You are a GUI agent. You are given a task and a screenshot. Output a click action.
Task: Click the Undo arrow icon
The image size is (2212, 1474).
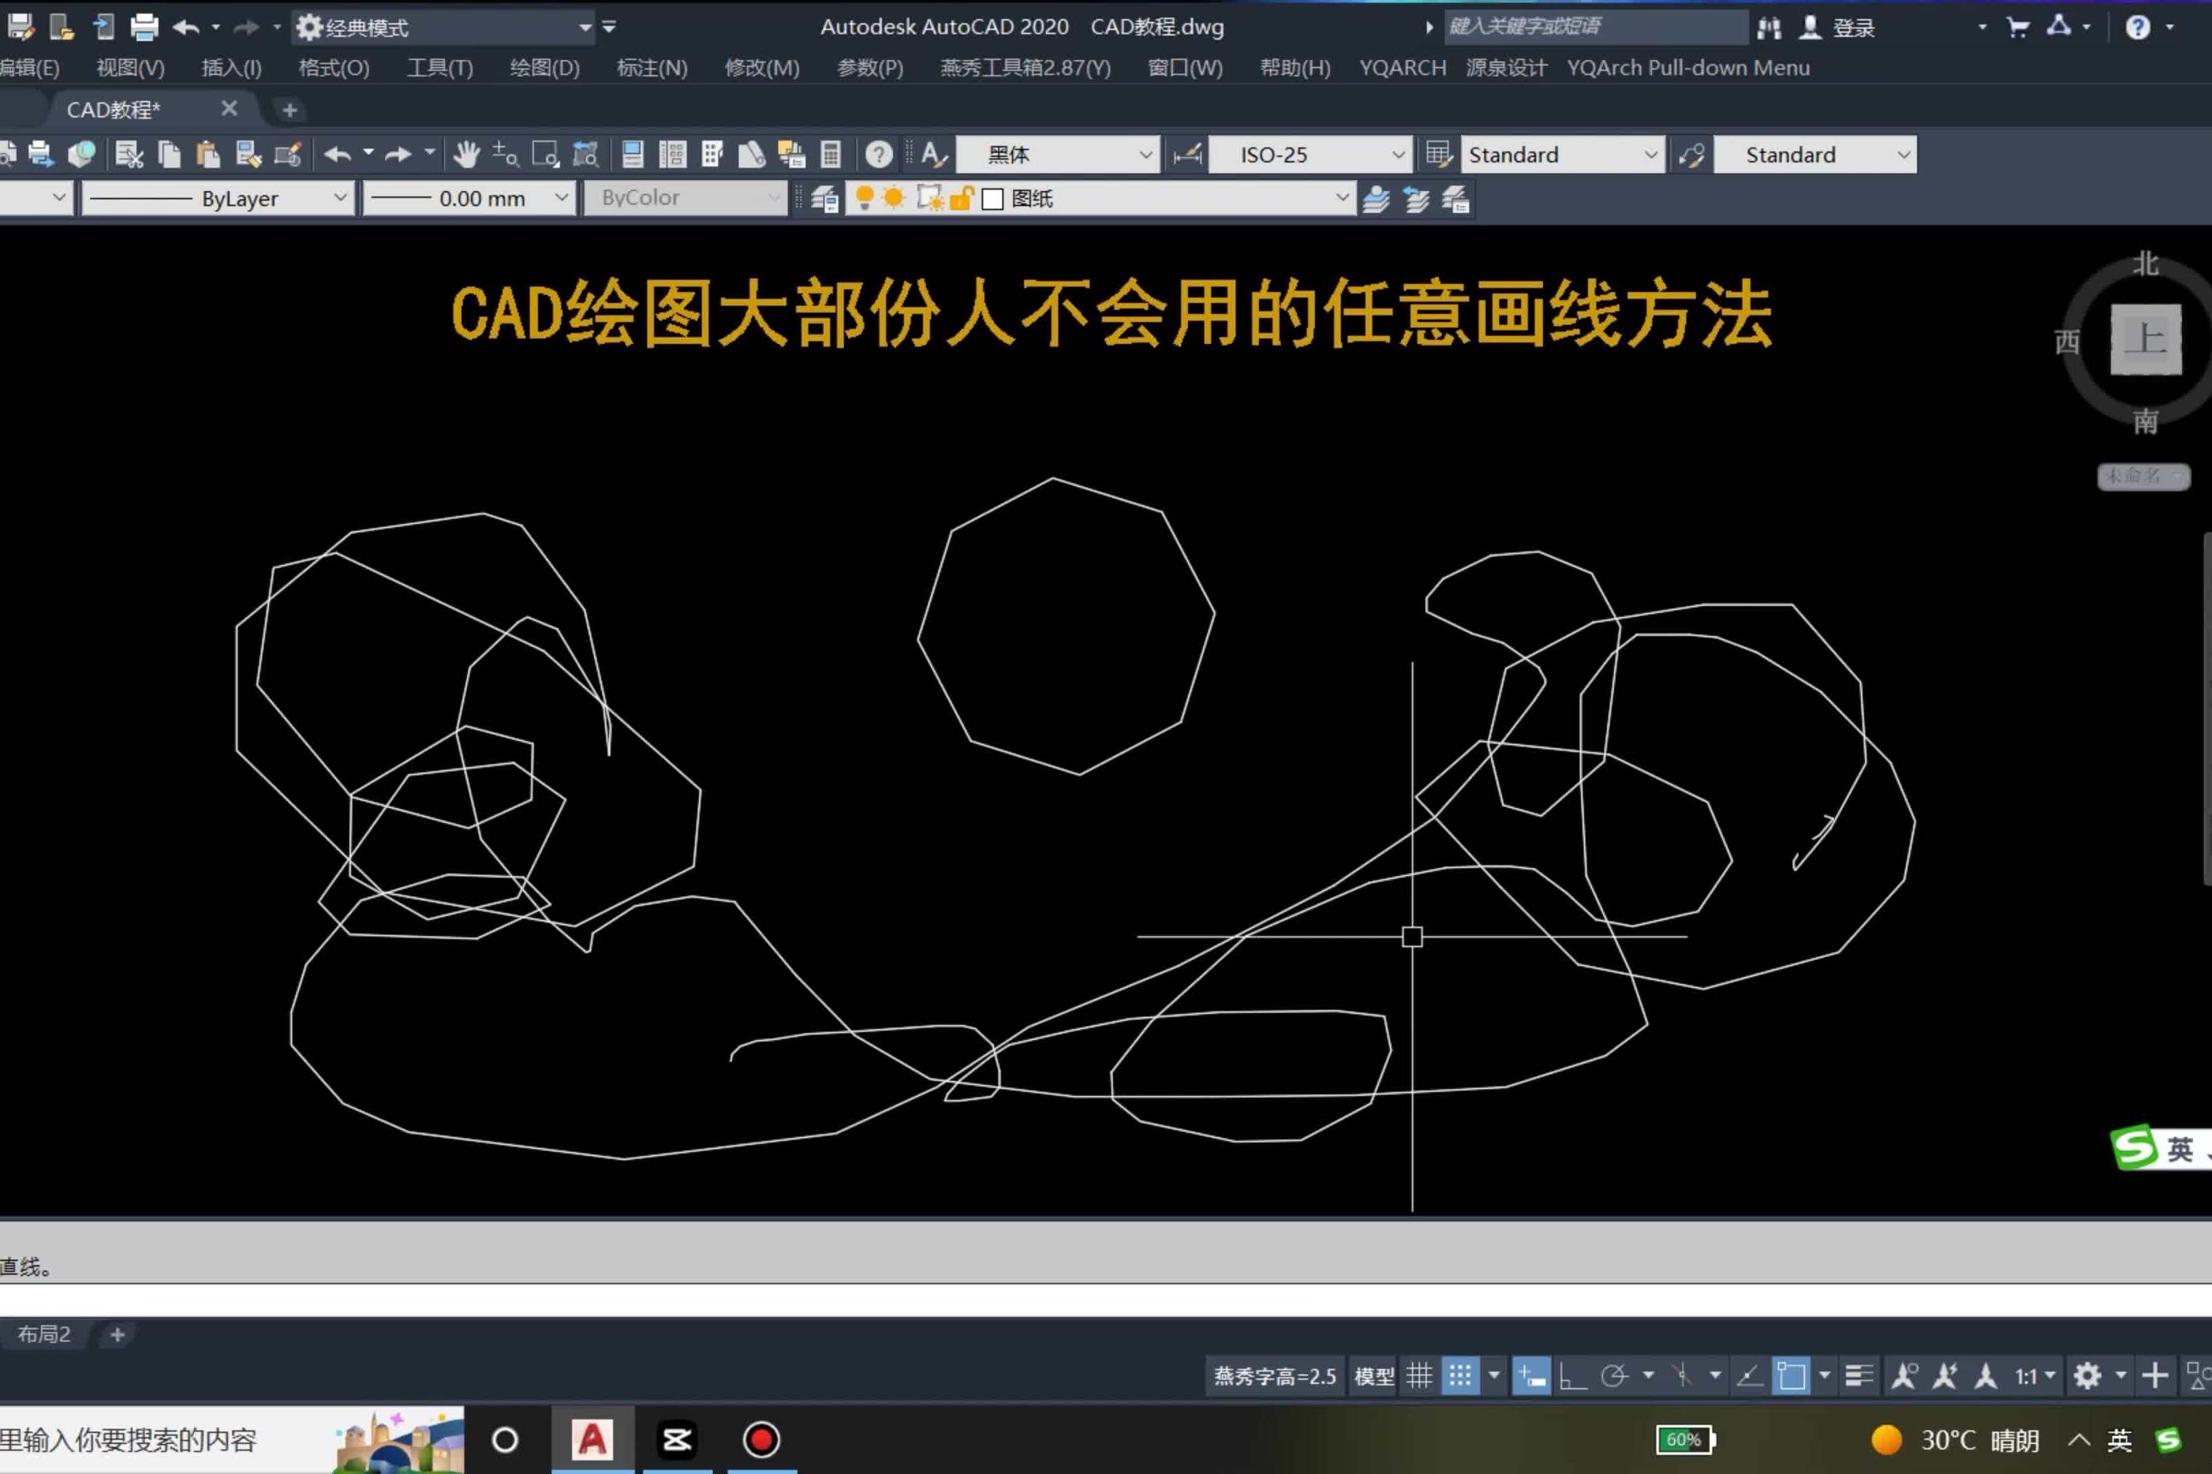point(339,154)
